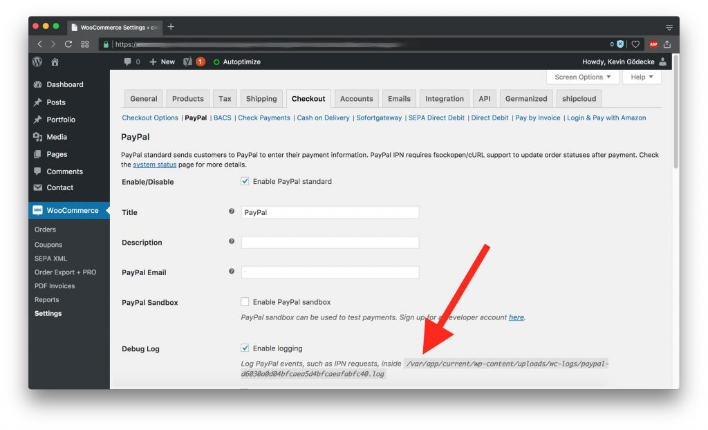Click the heart bookmark icon
Screen dimensions: 708x430
click(x=635, y=44)
